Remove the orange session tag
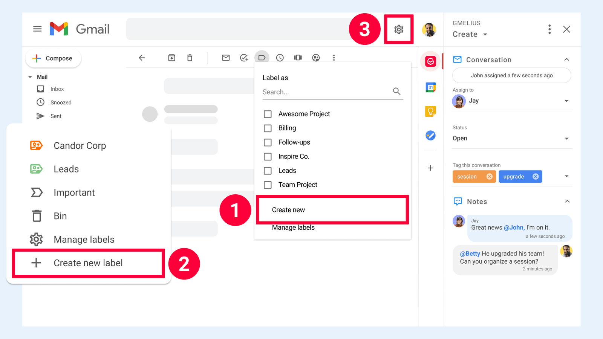The height and width of the screenshot is (339, 603). (489, 177)
